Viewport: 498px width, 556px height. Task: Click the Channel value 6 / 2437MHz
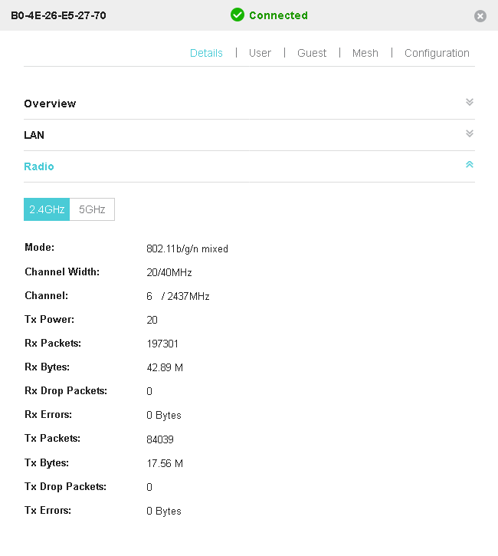pos(178,296)
